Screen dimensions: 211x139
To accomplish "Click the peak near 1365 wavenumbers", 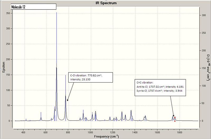I will (x=131, y=115).
